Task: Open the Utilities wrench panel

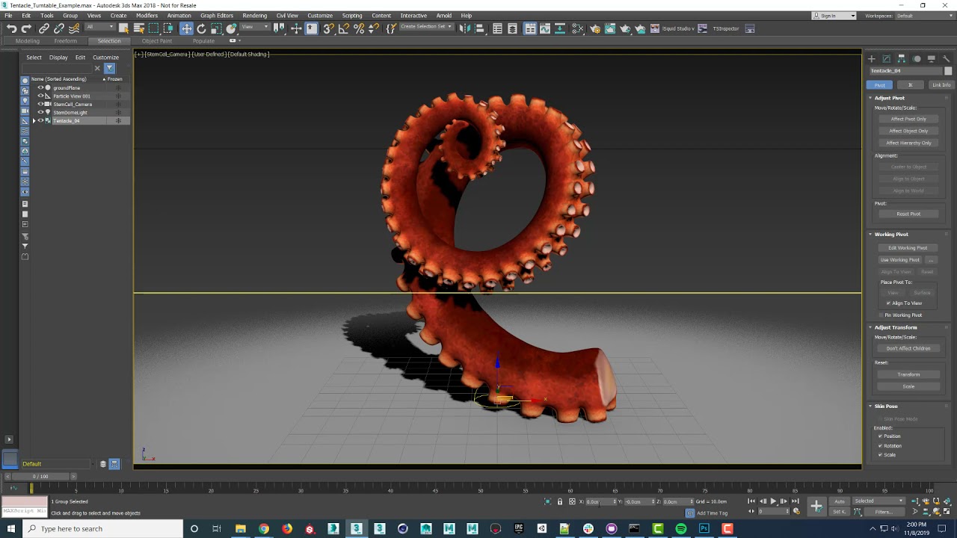Action: [x=946, y=58]
